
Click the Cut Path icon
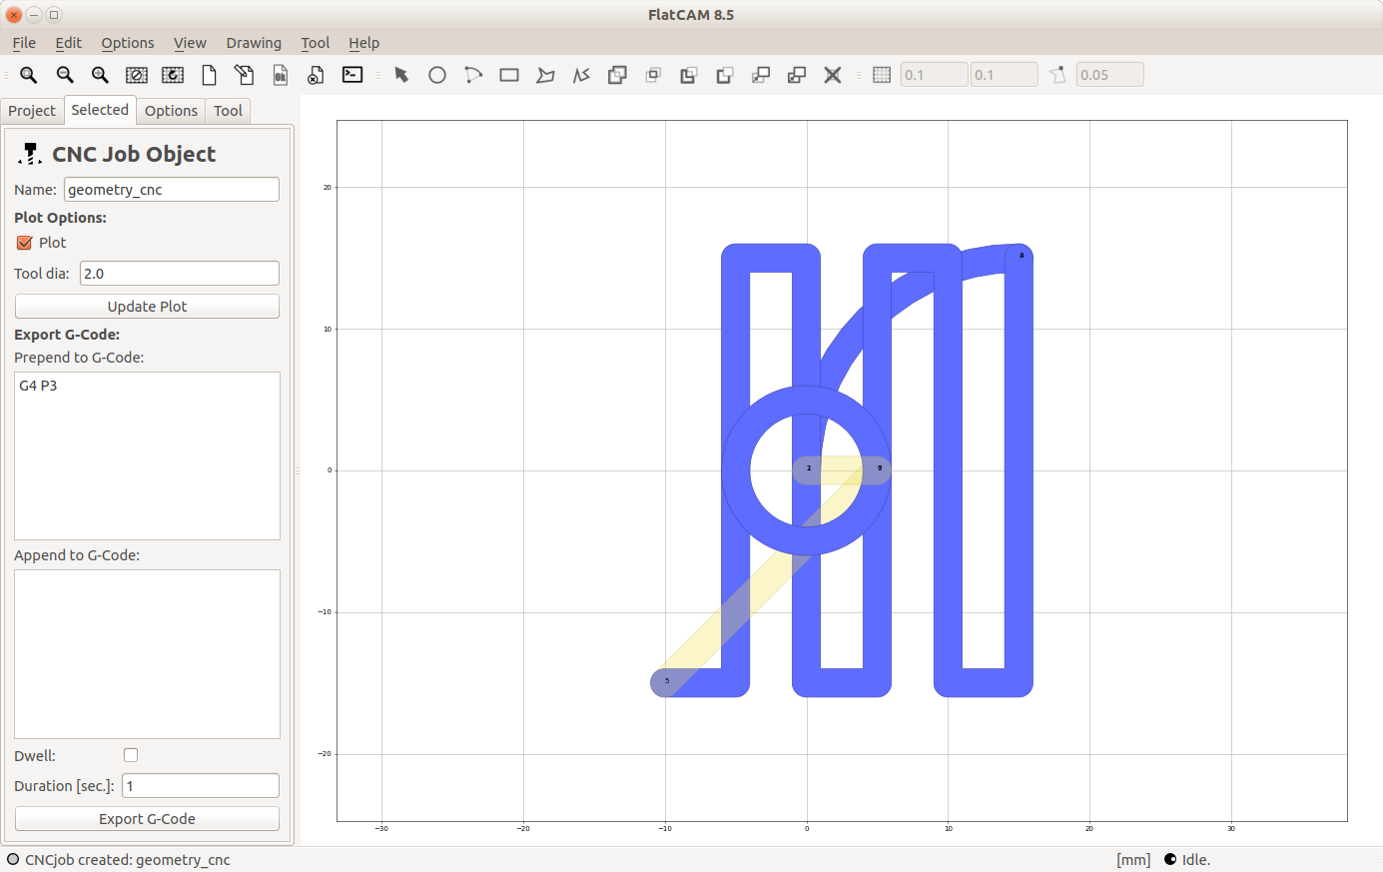coord(725,75)
